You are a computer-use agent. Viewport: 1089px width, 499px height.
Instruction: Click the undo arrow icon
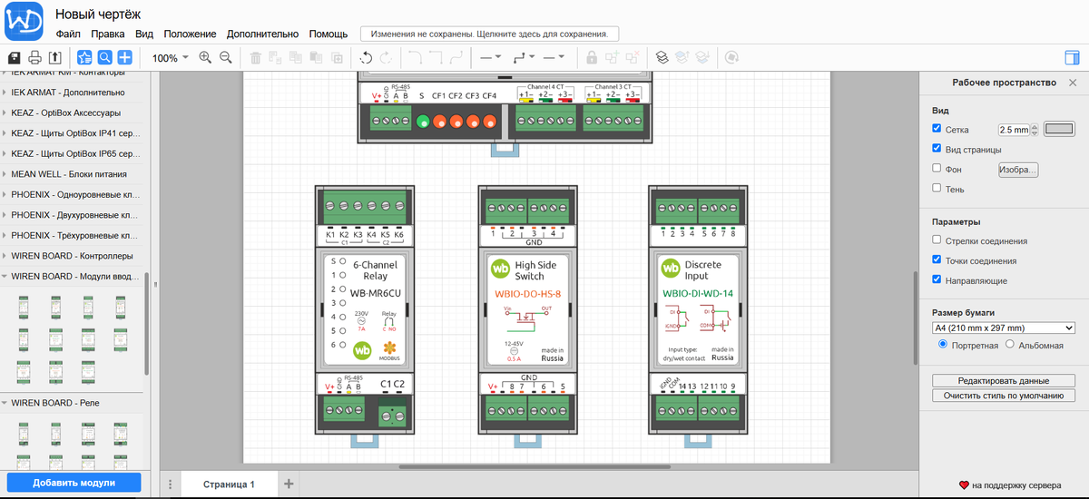(367, 57)
